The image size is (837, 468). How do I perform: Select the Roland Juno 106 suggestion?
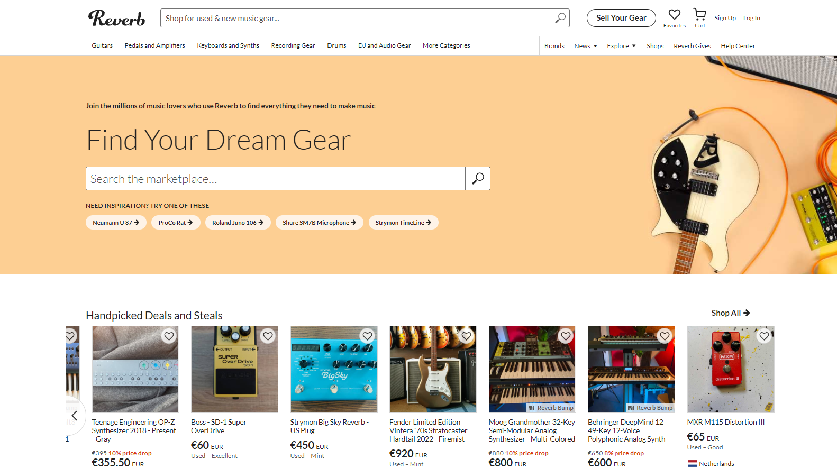(x=238, y=223)
